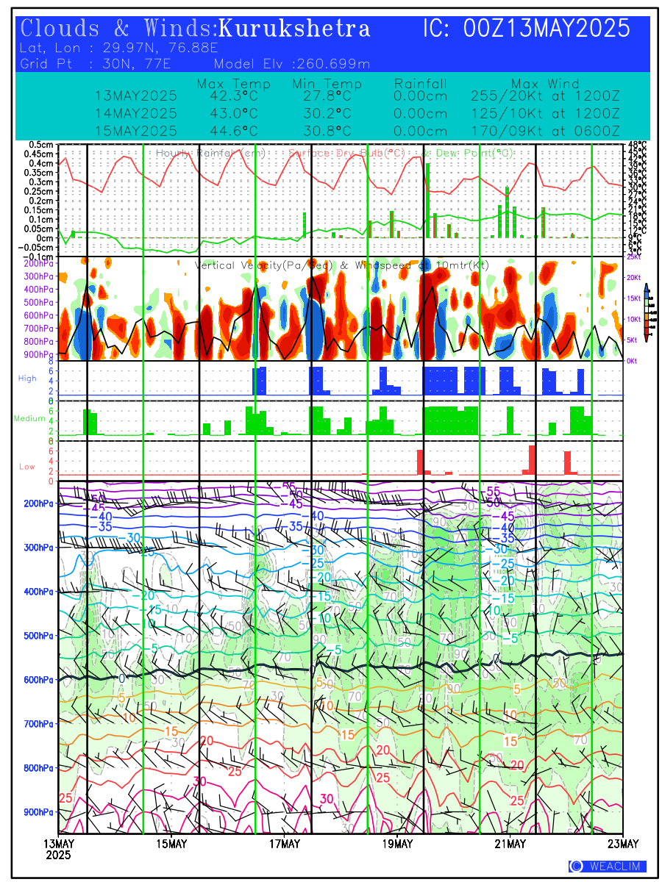Select the "IC: 00Z13MAY2025" initial condition text

[527, 29]
